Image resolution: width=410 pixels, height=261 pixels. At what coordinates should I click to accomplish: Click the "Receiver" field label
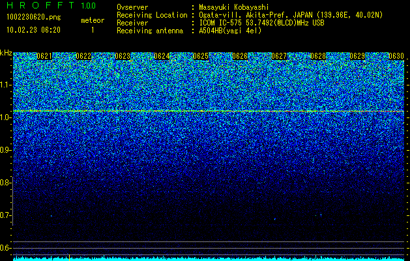point(132,23)
